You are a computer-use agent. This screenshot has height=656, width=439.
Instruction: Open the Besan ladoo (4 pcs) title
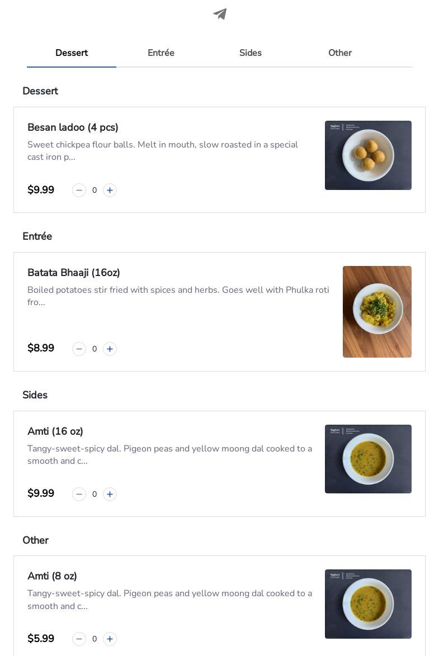[73, 127]
